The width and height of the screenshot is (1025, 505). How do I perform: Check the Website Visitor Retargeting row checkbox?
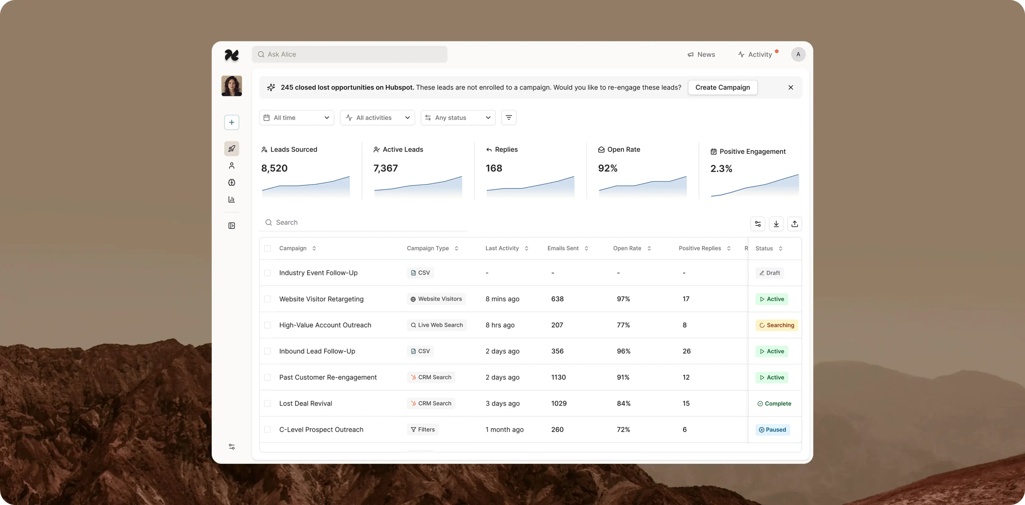268,299
